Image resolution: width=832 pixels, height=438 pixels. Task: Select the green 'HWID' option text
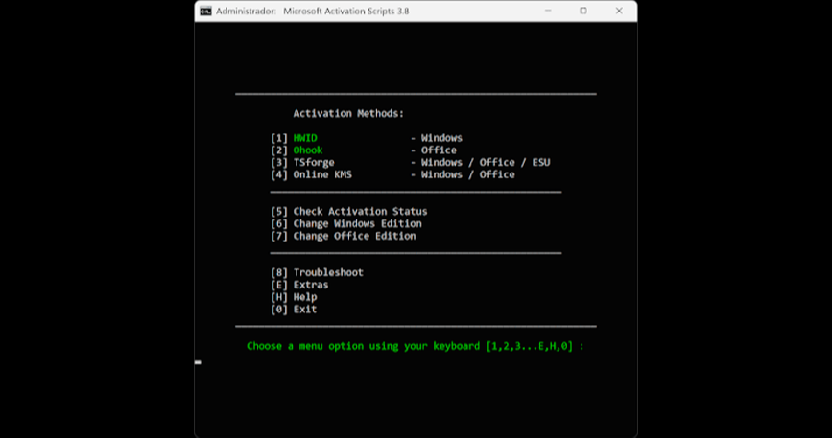(x=305, y=138)
